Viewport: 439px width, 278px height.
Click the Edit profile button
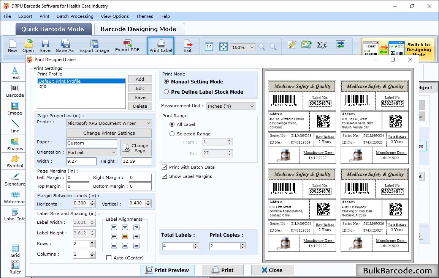(x=140, y=88)
